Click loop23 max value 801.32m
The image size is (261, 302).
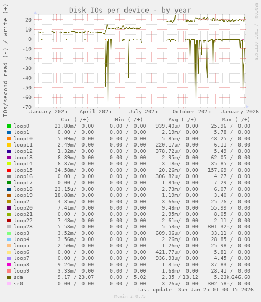click(x=220, y=227)
